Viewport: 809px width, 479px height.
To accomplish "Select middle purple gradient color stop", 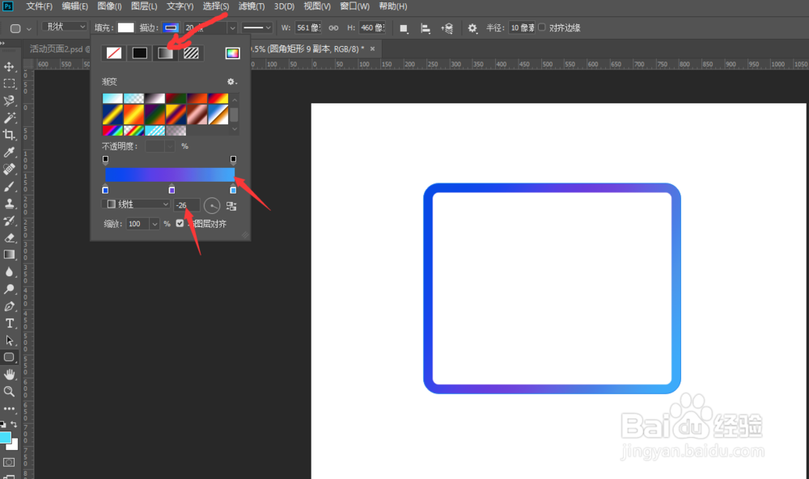I will 172,190.
